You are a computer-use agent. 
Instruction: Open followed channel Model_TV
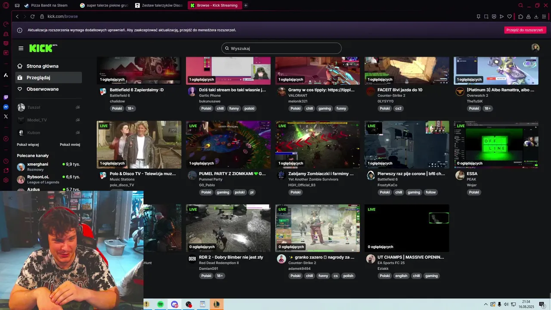(x=48, y=120)
